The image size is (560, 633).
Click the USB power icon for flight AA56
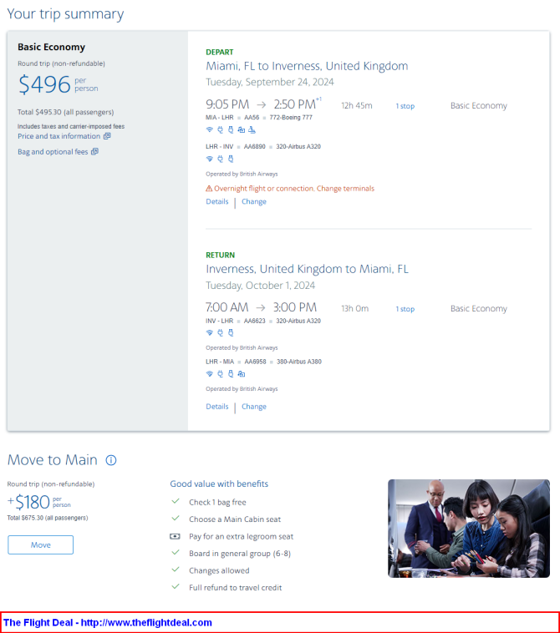(x=230, y=129)
